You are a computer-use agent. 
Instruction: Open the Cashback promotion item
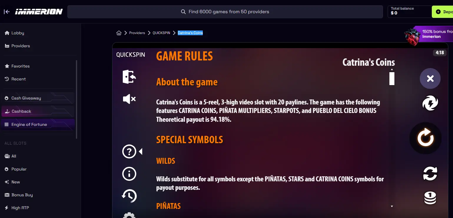click(x=38, y=111)
